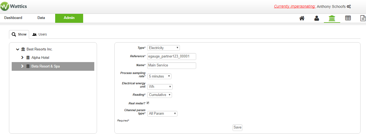
Task: Open the Process sampling rate dropdown
Action: point(159,76)
